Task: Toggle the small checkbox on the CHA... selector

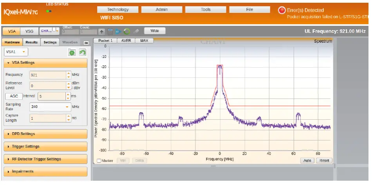Action: click(54, 29)
